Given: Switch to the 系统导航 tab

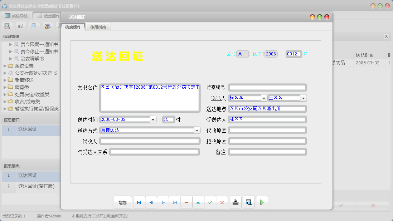Looking at the screenshot, I should click(16, 16).
